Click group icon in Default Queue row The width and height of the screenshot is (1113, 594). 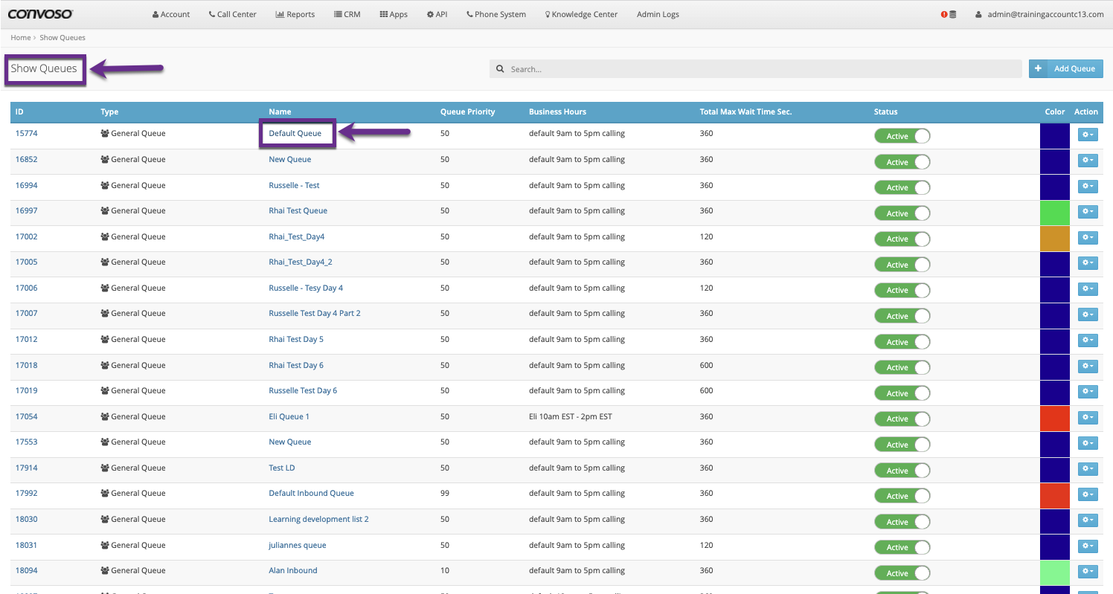coord(105,134)
